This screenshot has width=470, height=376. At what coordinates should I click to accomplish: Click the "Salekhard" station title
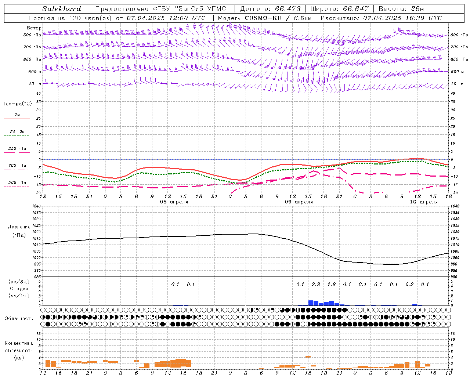62,9
